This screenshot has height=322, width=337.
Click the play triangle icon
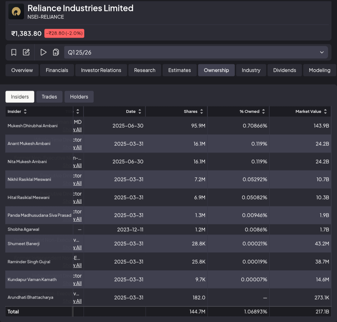click(x=43, y=52)
